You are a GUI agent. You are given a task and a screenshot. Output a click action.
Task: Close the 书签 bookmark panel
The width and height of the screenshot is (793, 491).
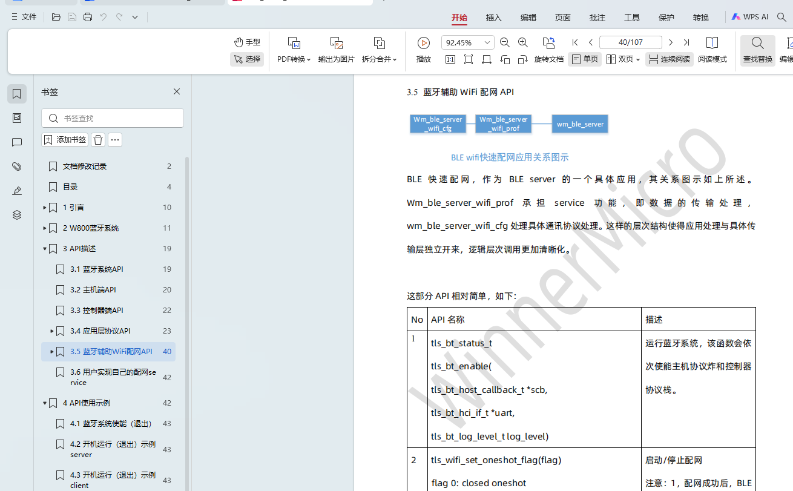tap(177, 91)
